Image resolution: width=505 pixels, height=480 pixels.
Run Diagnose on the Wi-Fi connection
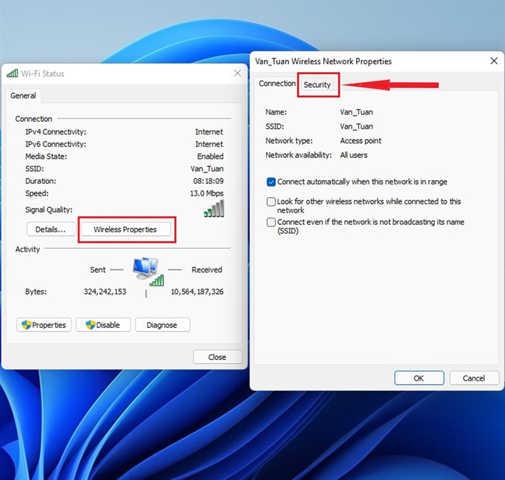(162, 325)
